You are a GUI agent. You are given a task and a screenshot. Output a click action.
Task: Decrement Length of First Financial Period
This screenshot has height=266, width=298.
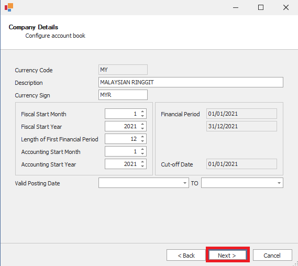click(x=142, y=141)
